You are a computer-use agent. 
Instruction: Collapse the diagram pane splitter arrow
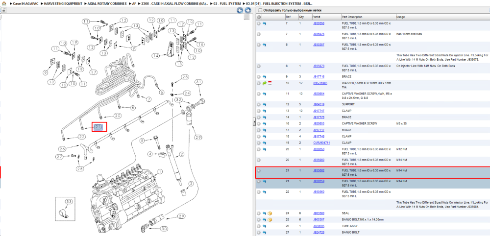(254, 122)
